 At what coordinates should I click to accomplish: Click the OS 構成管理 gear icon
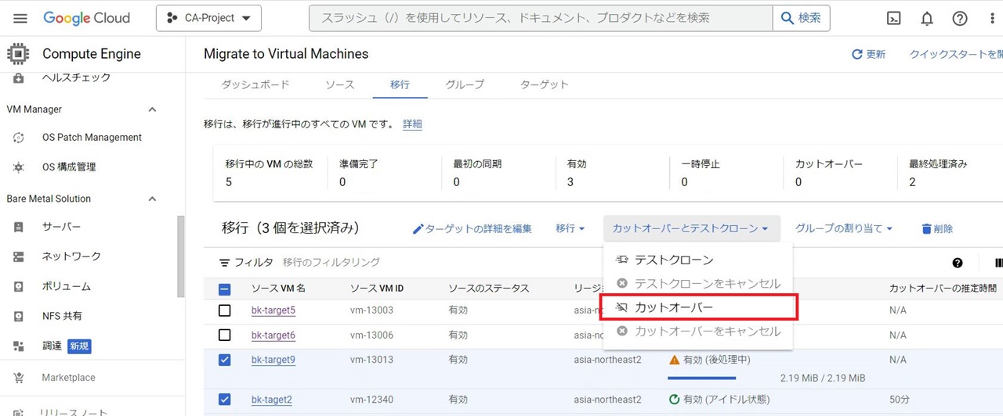(19, 167)
